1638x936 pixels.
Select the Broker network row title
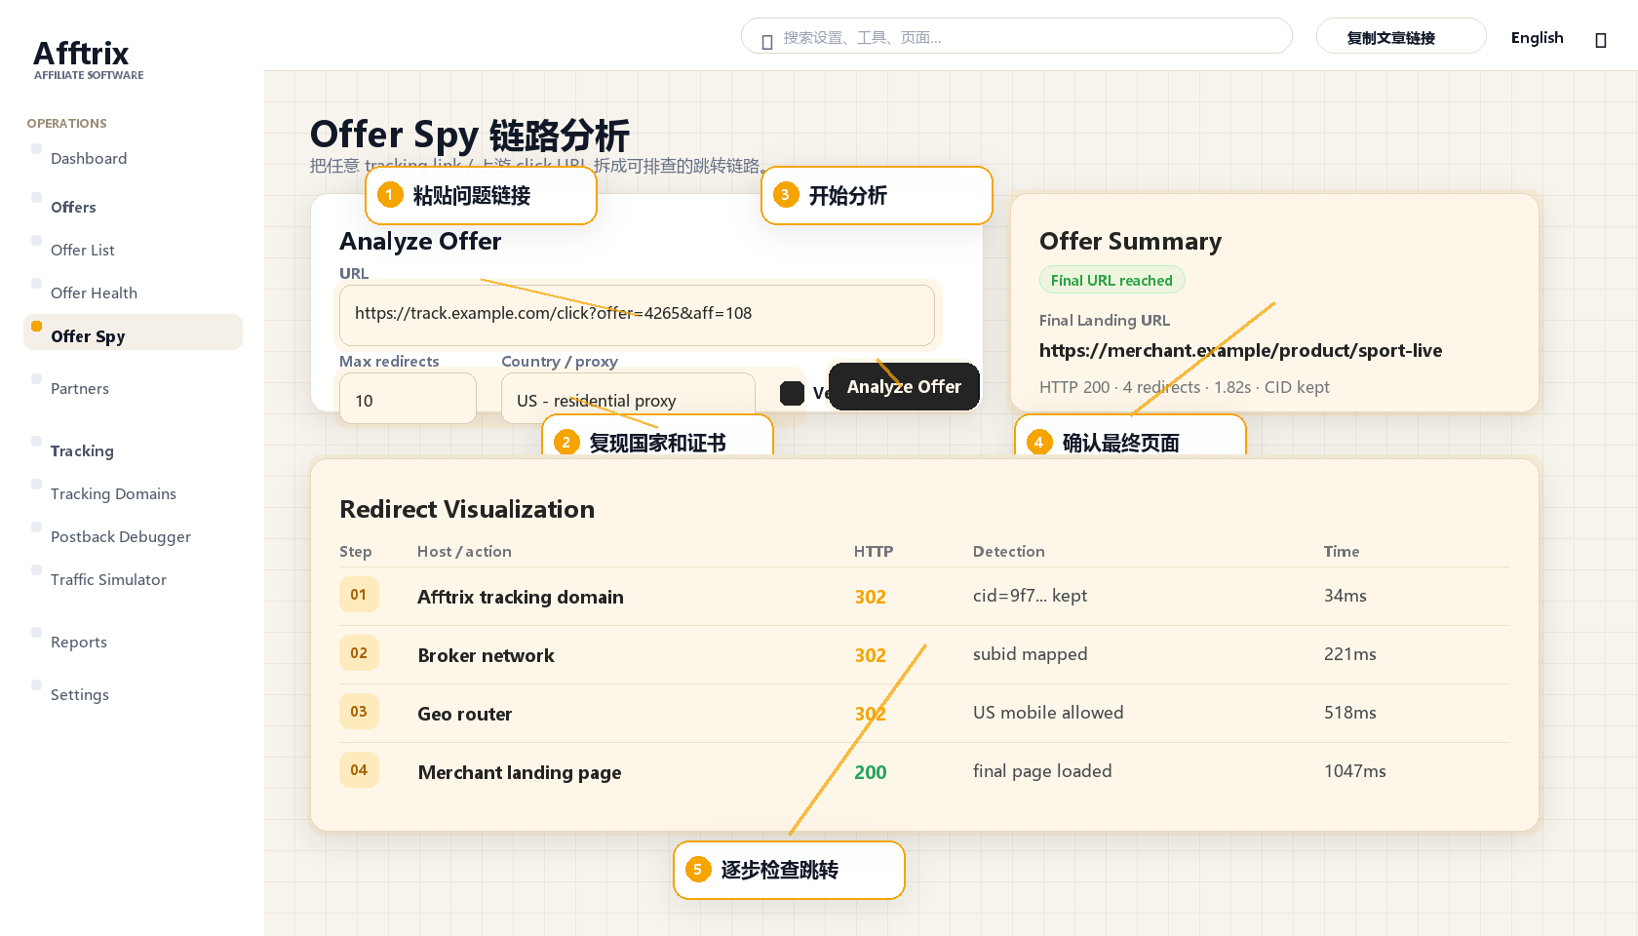pyautogui.click(x=486, y=655)
